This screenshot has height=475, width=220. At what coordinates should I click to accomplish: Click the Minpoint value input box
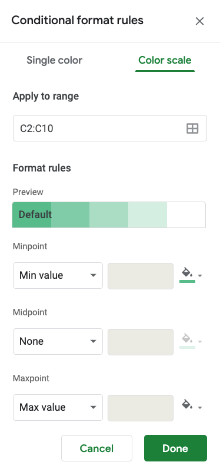[x=141, y=276]
